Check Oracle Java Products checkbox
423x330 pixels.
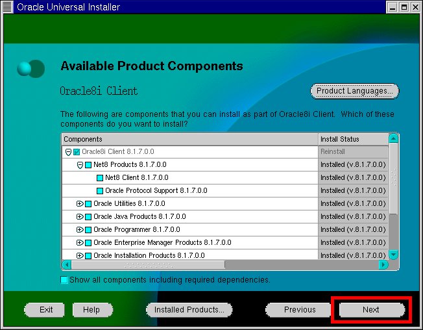click(88, 217)
